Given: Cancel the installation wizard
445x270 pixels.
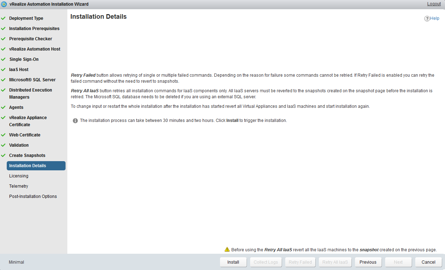Looking at the screenshot, I should [428, 262].
